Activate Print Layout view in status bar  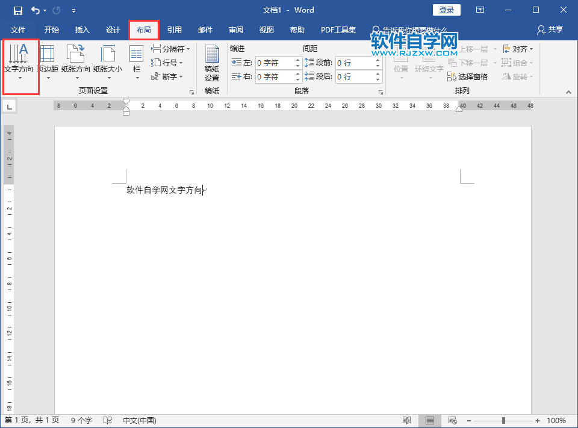point(430,420)
